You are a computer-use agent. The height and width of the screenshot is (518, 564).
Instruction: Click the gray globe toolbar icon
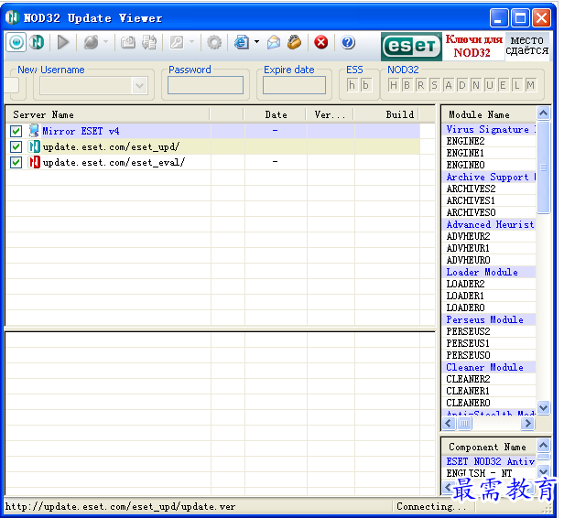pyautogui.click(x=92, y=42)
